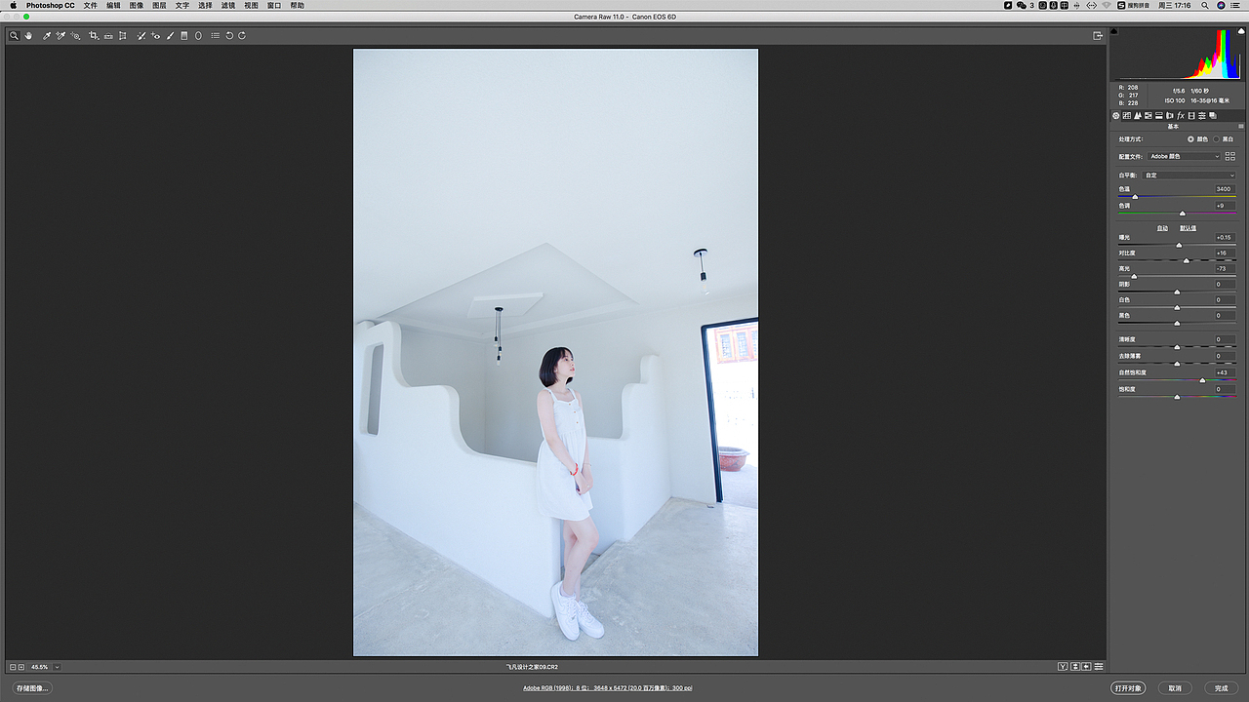Switch to the Basic panel tab
Screen dimensions: 1249x702
pos(1116,115)
